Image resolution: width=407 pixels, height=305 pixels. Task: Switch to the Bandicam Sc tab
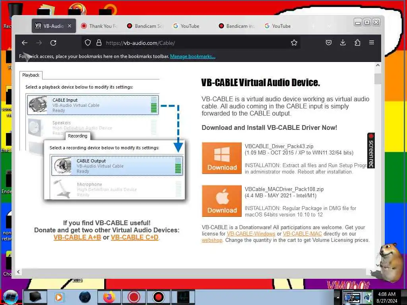click(145, 26)
